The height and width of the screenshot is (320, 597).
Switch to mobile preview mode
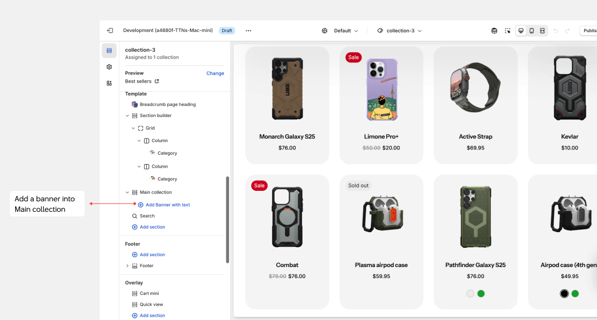[x=531, y=31]
